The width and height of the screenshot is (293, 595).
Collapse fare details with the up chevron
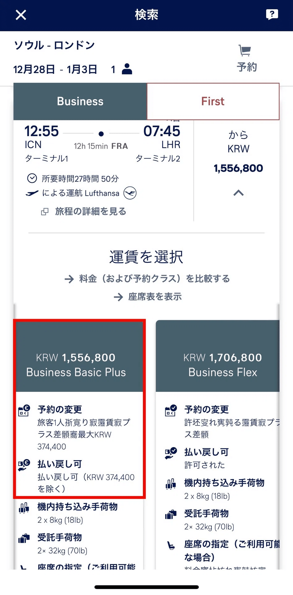pos(238,193)
